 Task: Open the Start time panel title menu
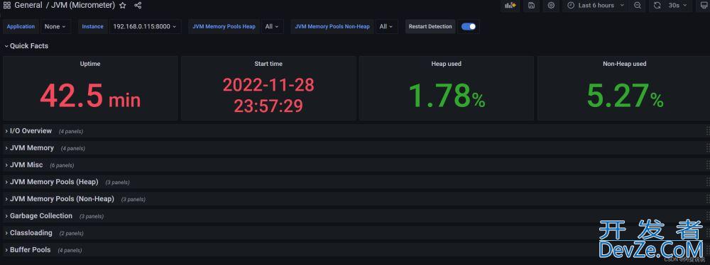268,64
